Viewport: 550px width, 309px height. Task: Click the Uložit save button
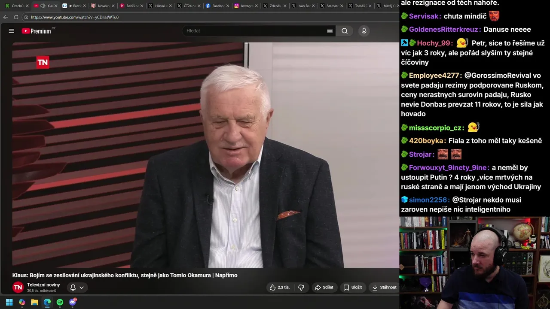click(352, 288)
